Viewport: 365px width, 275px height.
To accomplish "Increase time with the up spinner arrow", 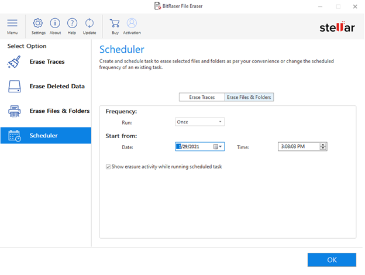I will 323,145.
